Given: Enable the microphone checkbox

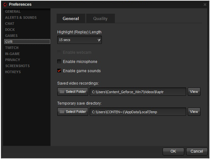Looking at the screenshot, I should [x=59, y=62].
